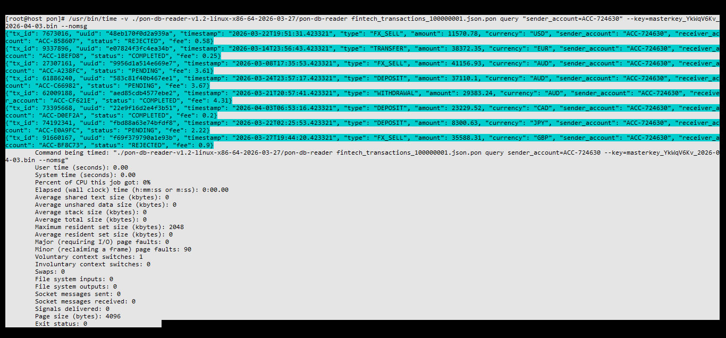
Task: Click the /usr/bin/time command text
Action: click(93, 19)
